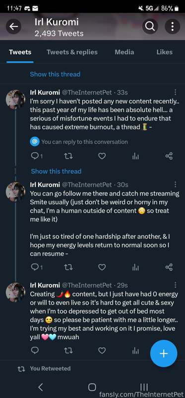Retweet the extreme burnout tweet
185x398 pixels.
[x=68, y=156]
